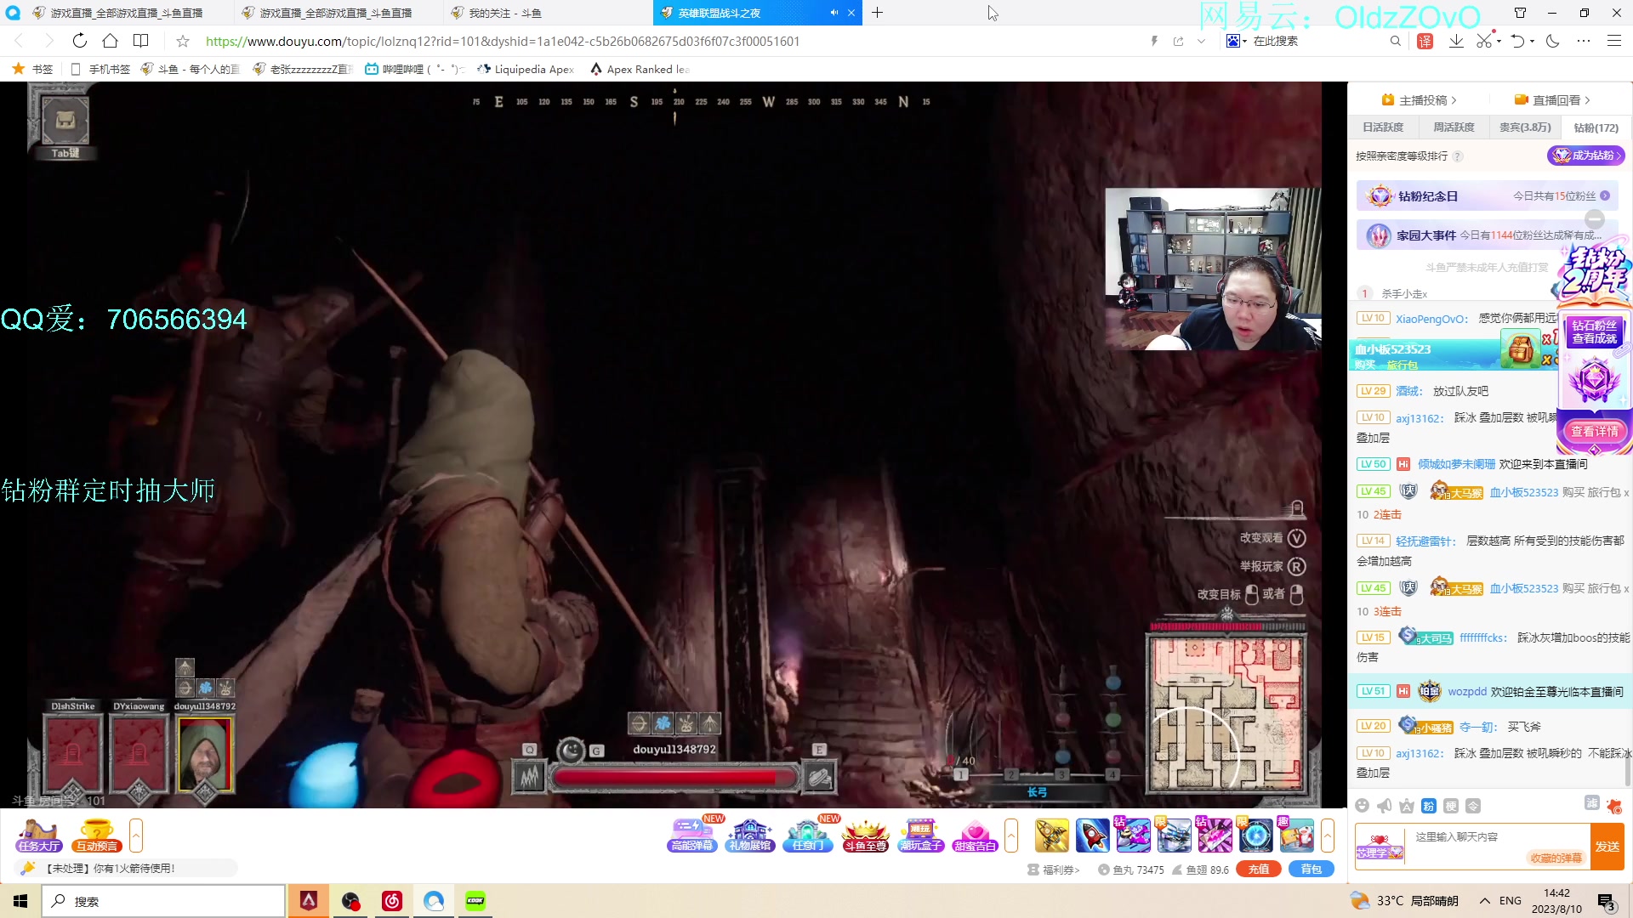1633x918 pixels.
Task: Select the 贵宾(3.8万) tab
Action: coord(1525,127)
